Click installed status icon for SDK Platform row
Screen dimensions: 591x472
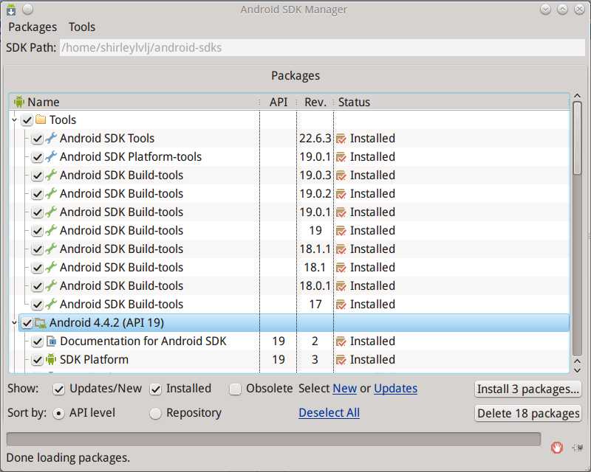click(341, 360)
